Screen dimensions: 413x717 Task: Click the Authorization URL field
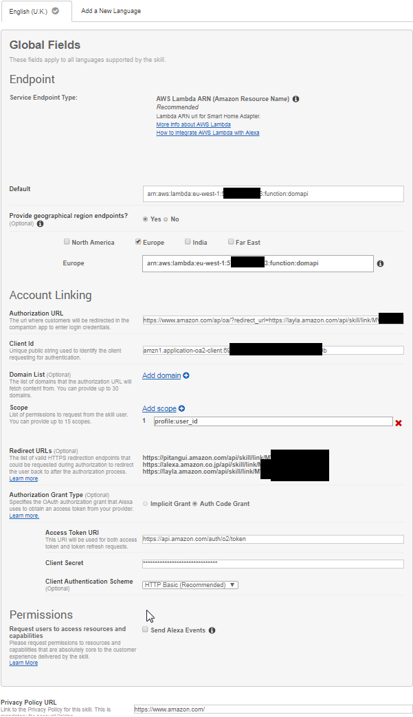pos(274,320)
